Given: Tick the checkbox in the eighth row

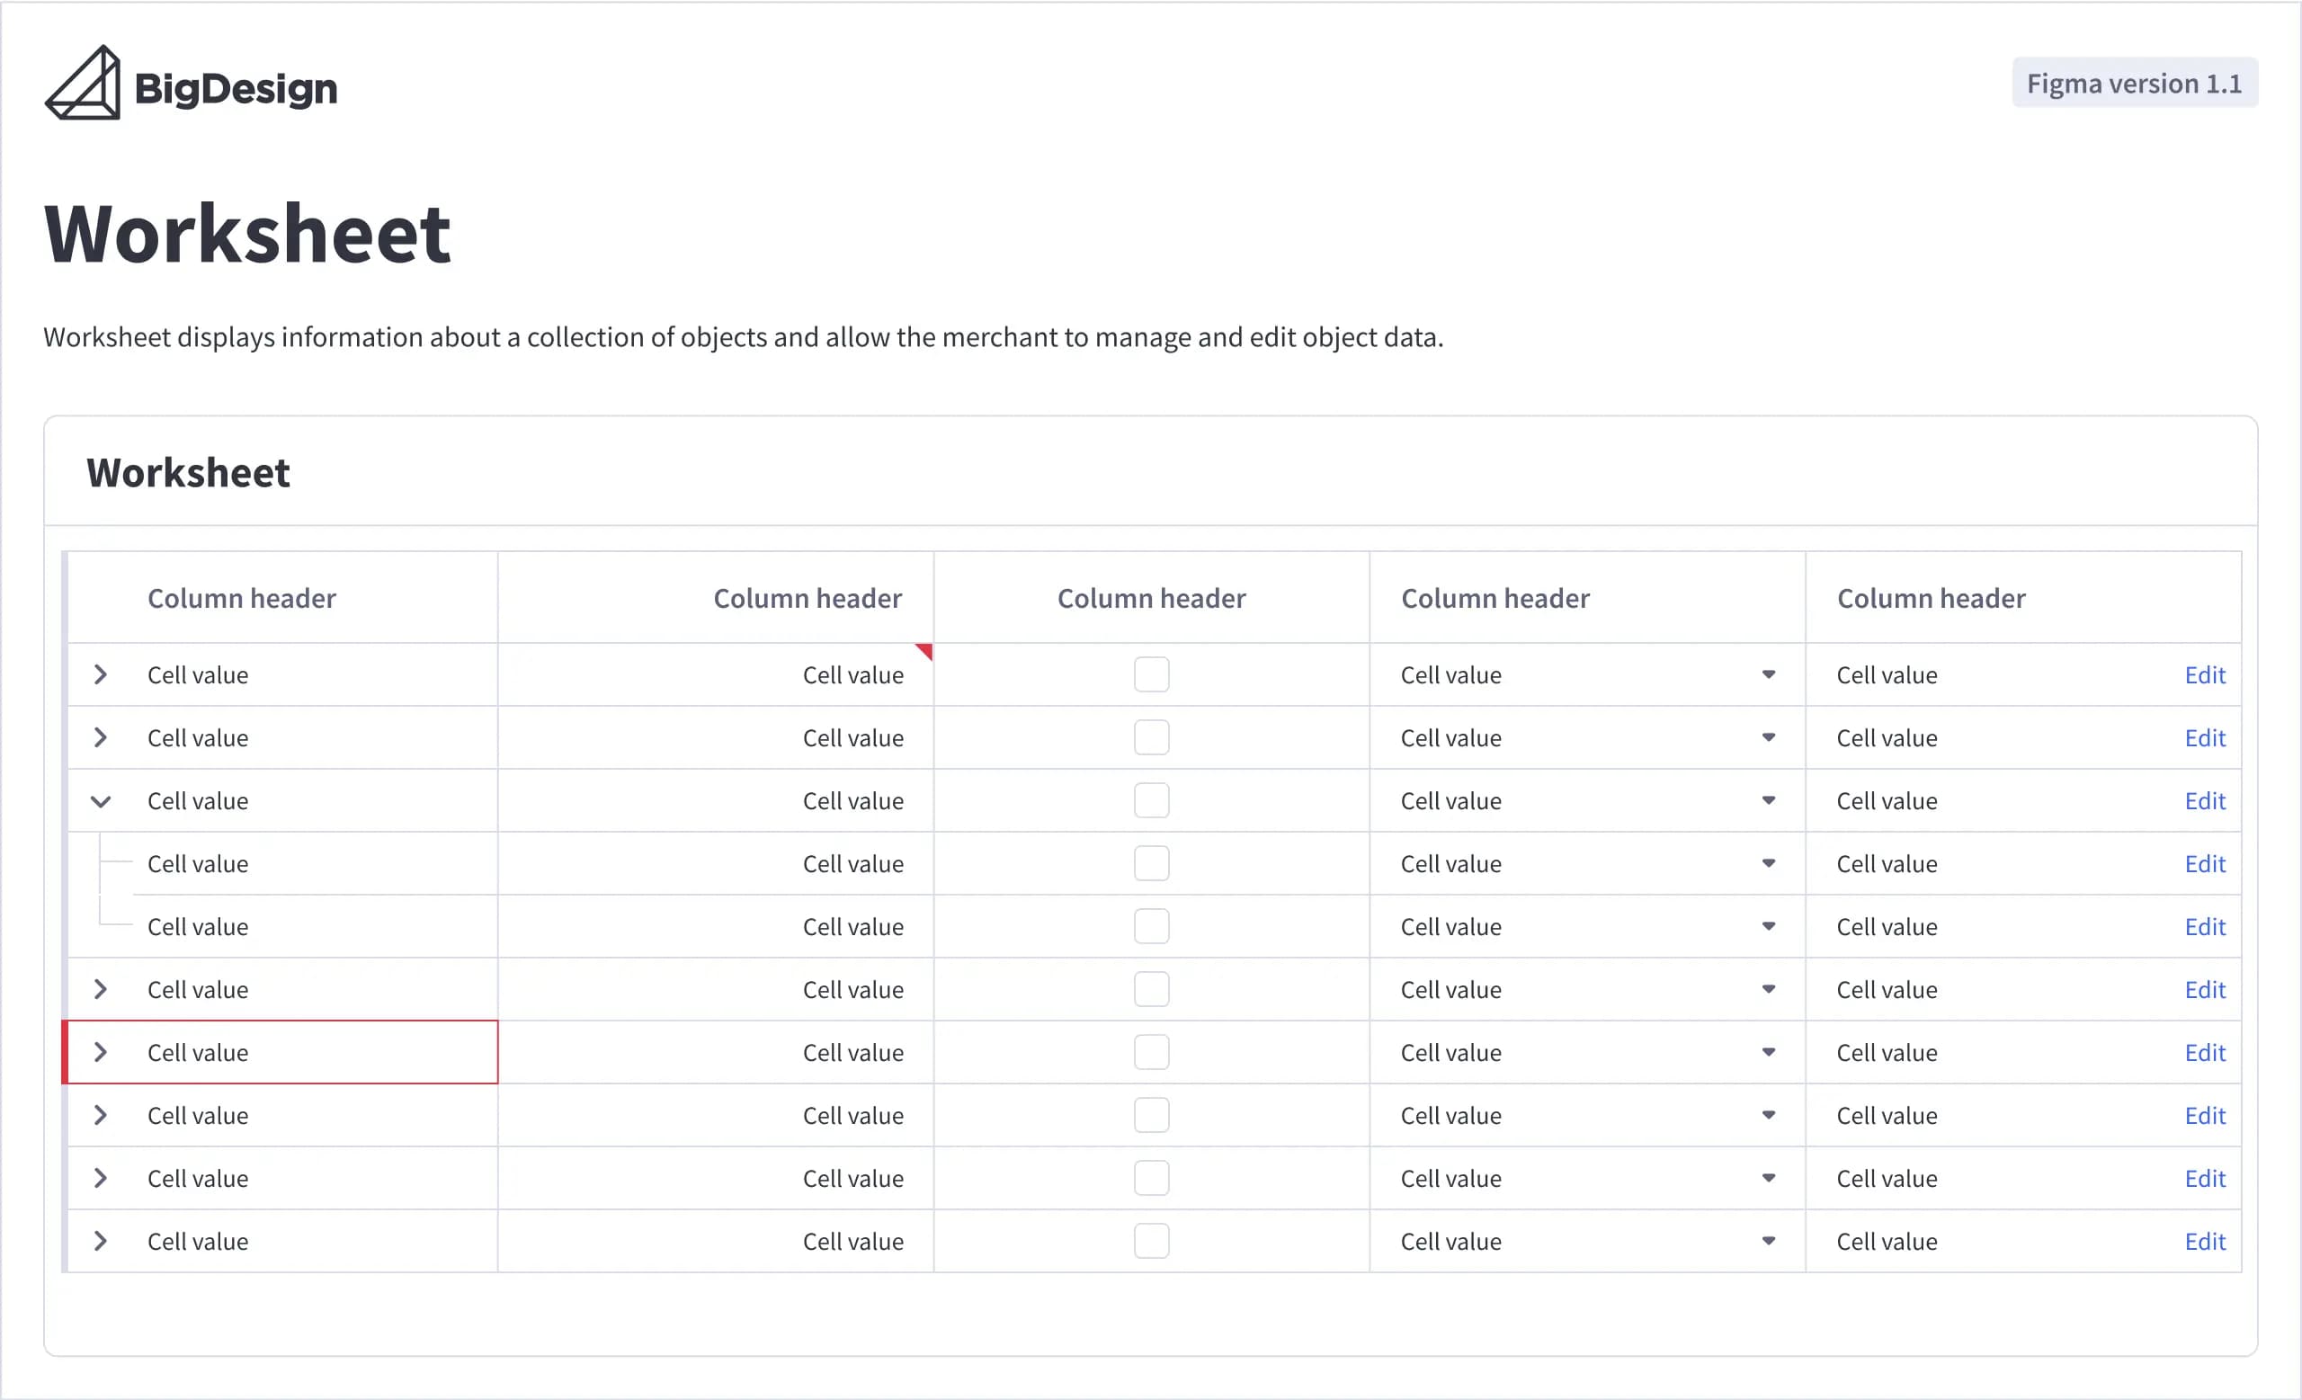Looking at the screenshot, I should [x=1151, y=1115].
